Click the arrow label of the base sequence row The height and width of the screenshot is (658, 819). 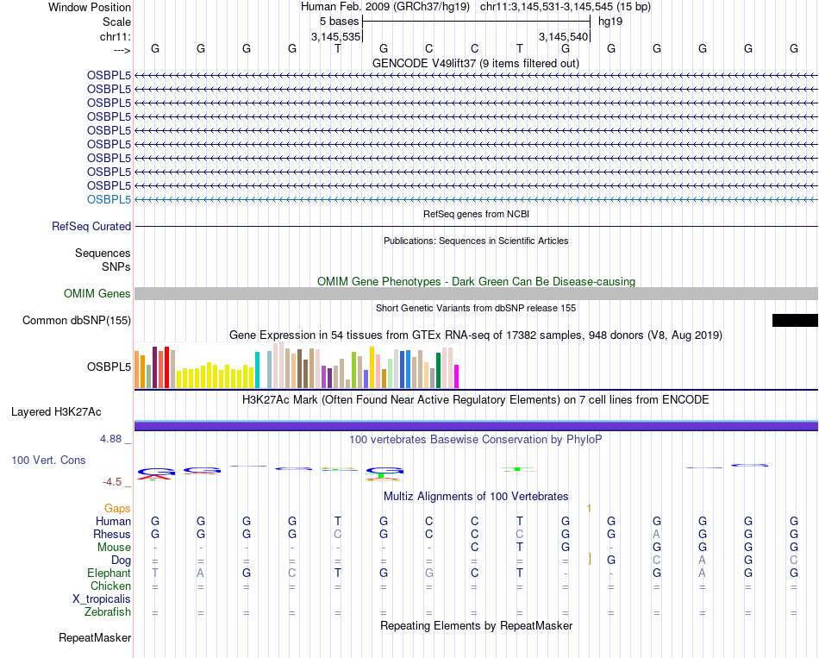click(122, 50)
